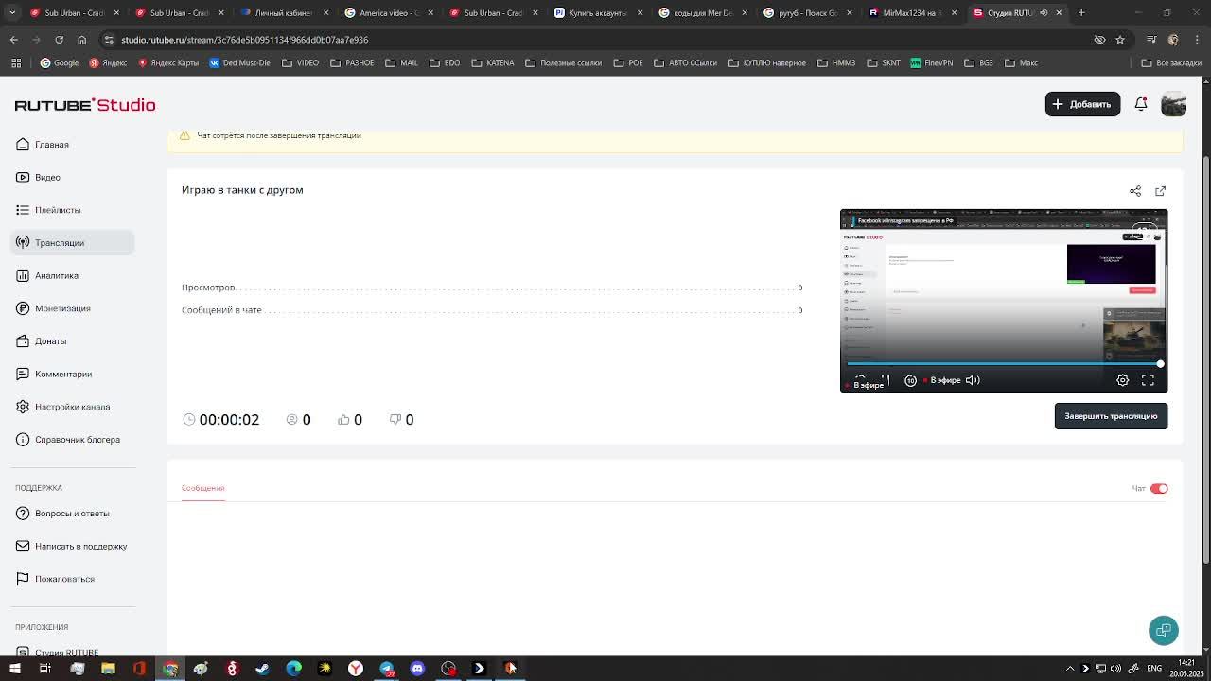
Task: Click the dislike counter icon
Action: pyautogui.click(x=395, y=419)
